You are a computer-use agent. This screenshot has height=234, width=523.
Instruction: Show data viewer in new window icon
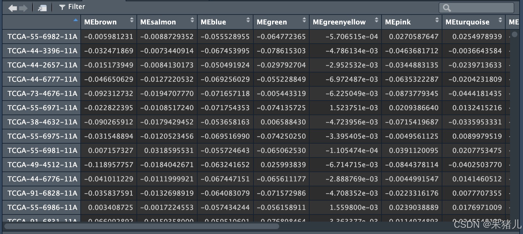pos(42,8)
